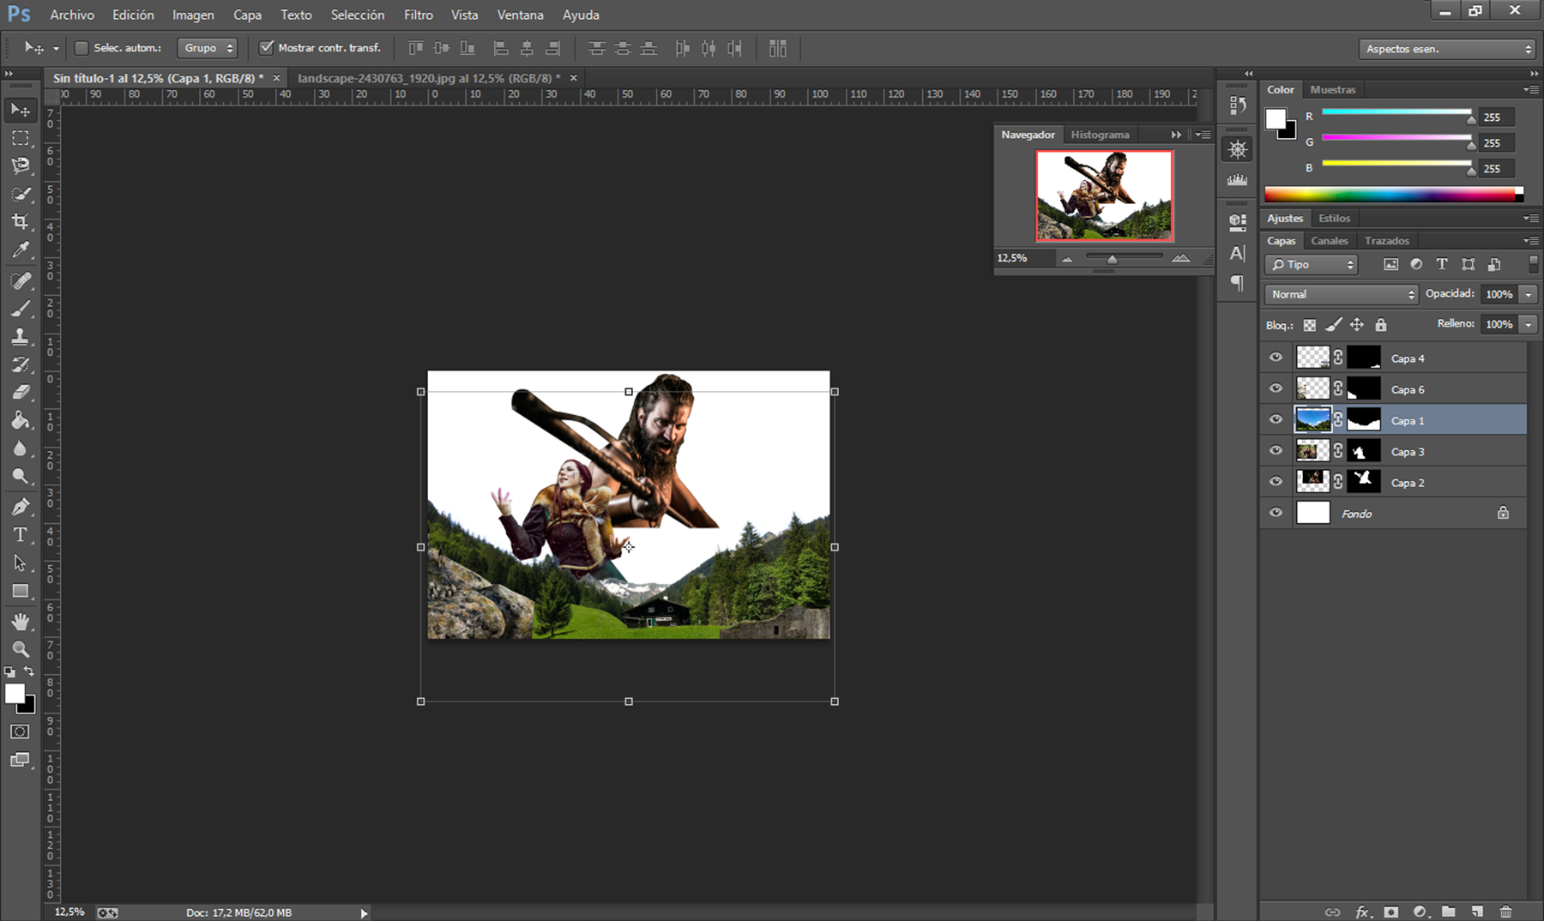Image resolution: width=1544 pixels, height=921 pixels.
Task: Enable Selec. autom. checkbox
Action: (81, 48)
